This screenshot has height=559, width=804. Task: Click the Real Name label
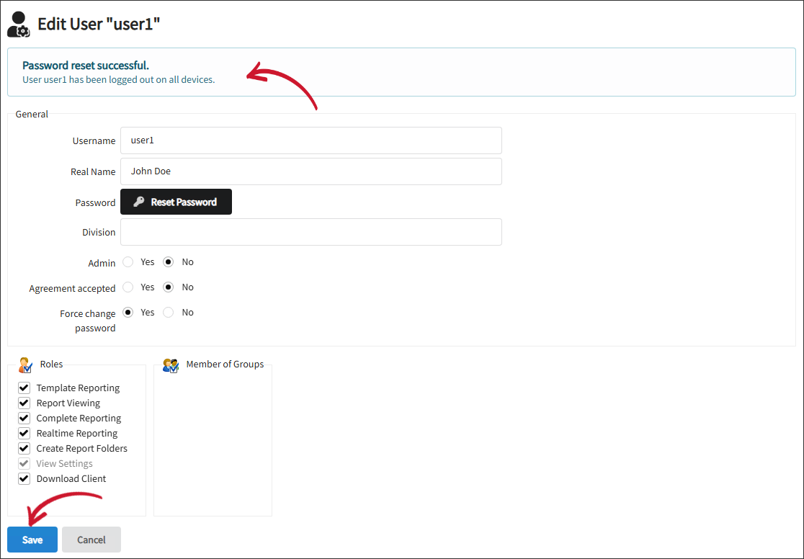tap(93, 171)
